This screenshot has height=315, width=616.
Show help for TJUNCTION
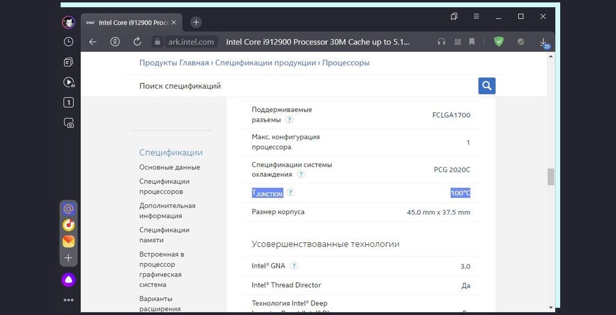290,192
